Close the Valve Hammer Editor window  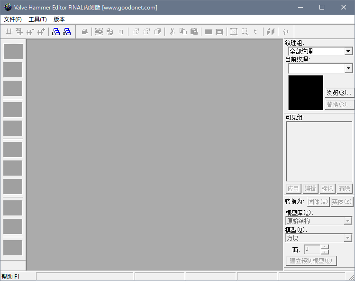click(x=344, y=7)
